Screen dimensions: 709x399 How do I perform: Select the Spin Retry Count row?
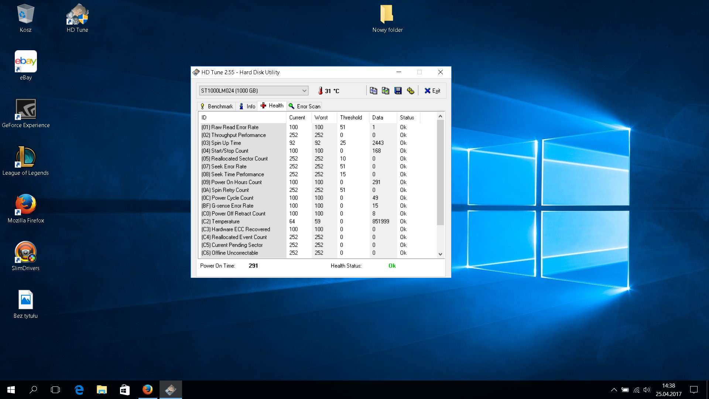(x=318, y=190)
